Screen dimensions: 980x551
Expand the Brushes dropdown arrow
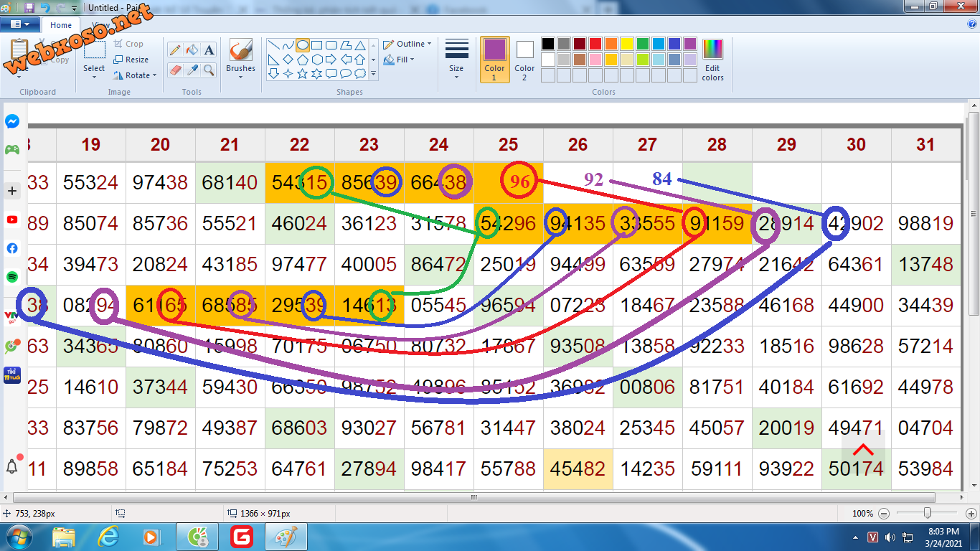240,77
